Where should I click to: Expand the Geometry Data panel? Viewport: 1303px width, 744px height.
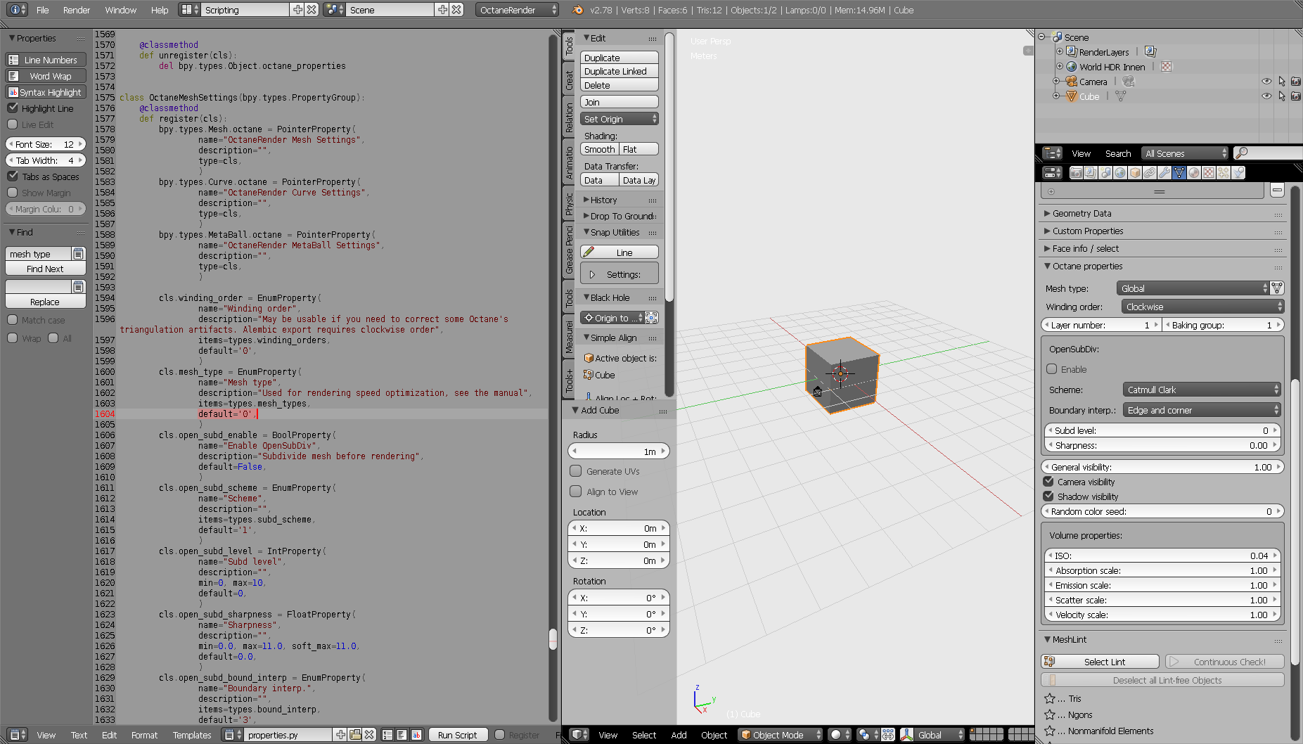pos(1081,213)
